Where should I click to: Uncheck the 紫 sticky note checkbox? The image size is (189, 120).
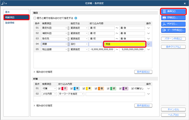[120, 89]
